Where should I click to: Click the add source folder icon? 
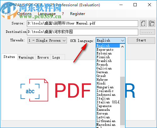click(152, 23)
